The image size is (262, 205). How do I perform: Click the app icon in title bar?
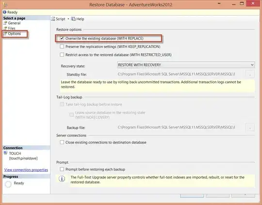point(5,5)
